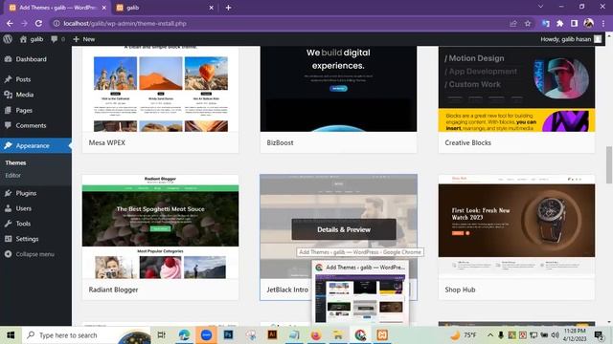Screen dimensions: 613x344
Task: Click the taskbar search box
Action: (86, 335)
